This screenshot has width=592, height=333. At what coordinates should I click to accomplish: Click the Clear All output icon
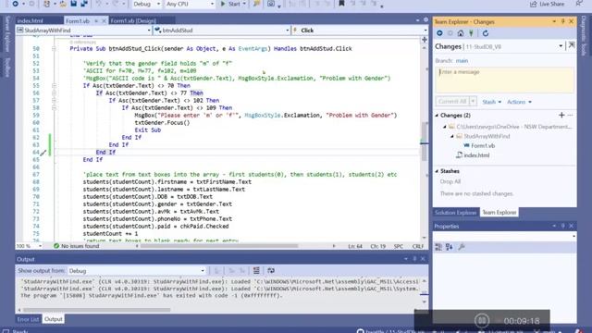point(256,270)
